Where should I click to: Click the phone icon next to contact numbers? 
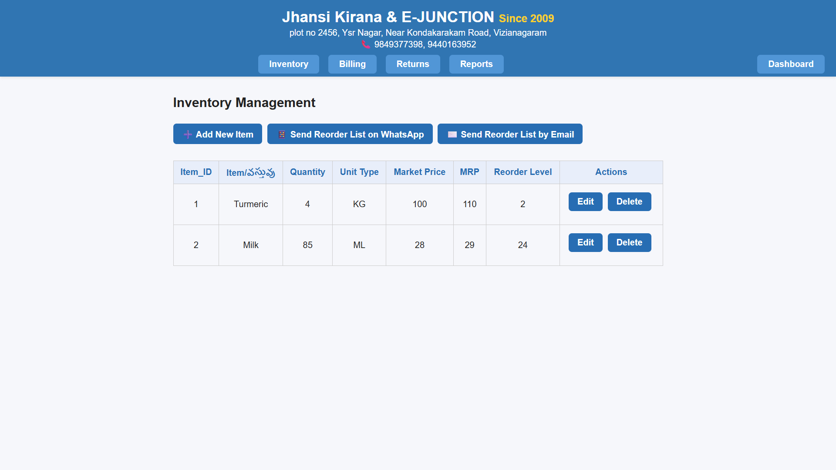(x=366, y=44)
